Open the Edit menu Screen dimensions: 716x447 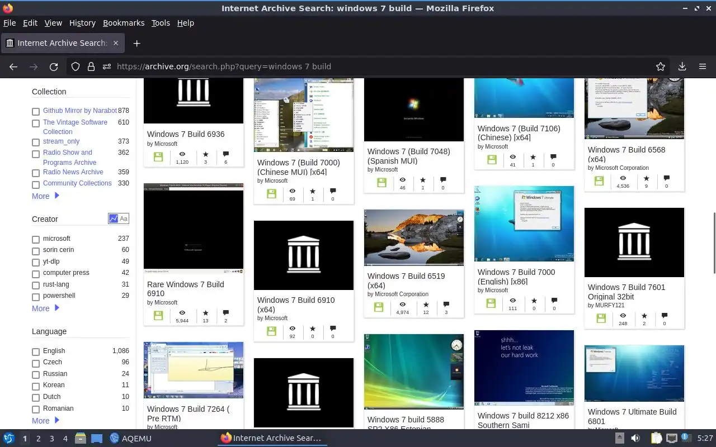click(x=30, y=23)
